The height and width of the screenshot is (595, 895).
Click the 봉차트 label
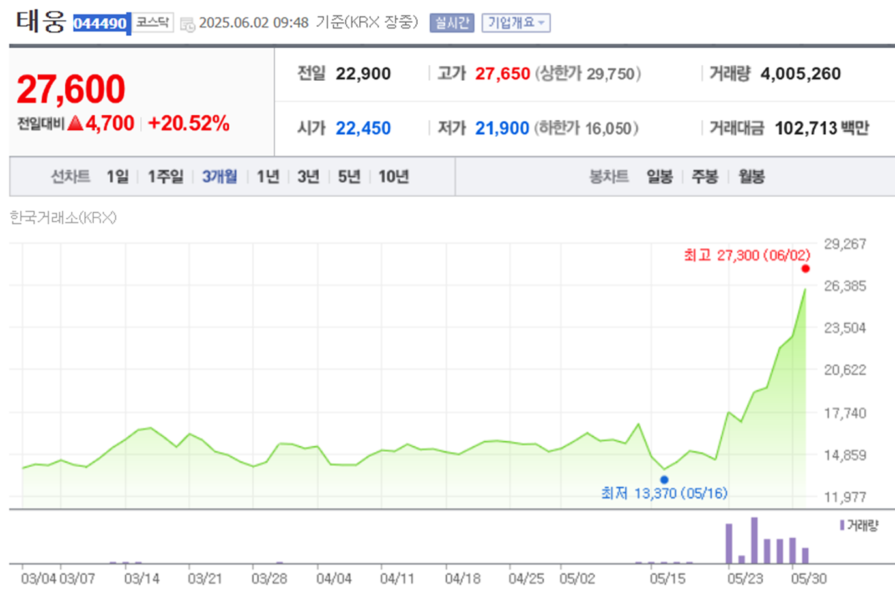click(609, 176)
